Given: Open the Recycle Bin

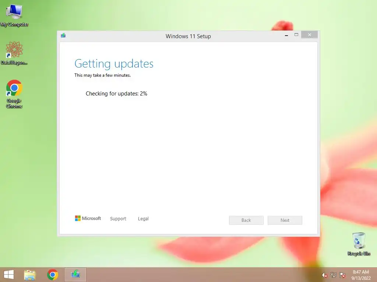Looking at the screenshot, I should (359, 244).
